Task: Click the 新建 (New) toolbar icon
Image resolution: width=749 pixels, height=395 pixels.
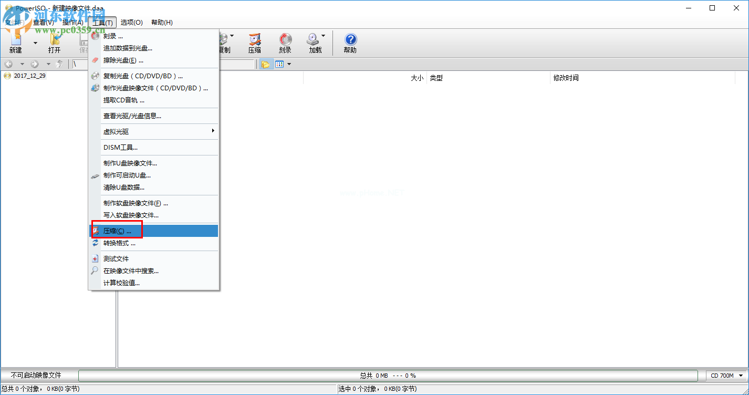Action: tap(16, 43)
